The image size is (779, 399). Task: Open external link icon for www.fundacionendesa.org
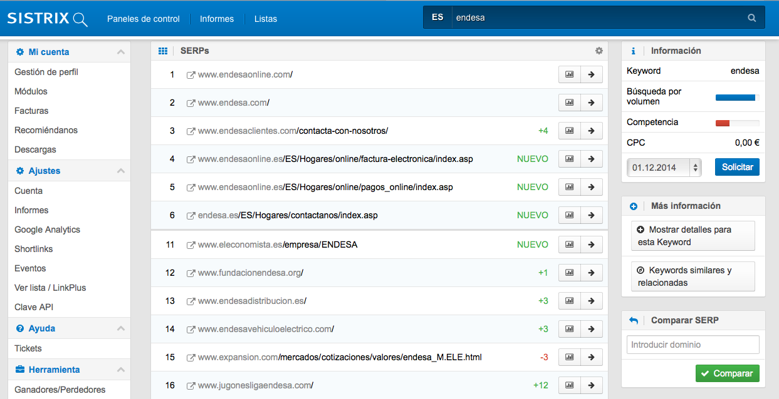click(x=191, y=273)
